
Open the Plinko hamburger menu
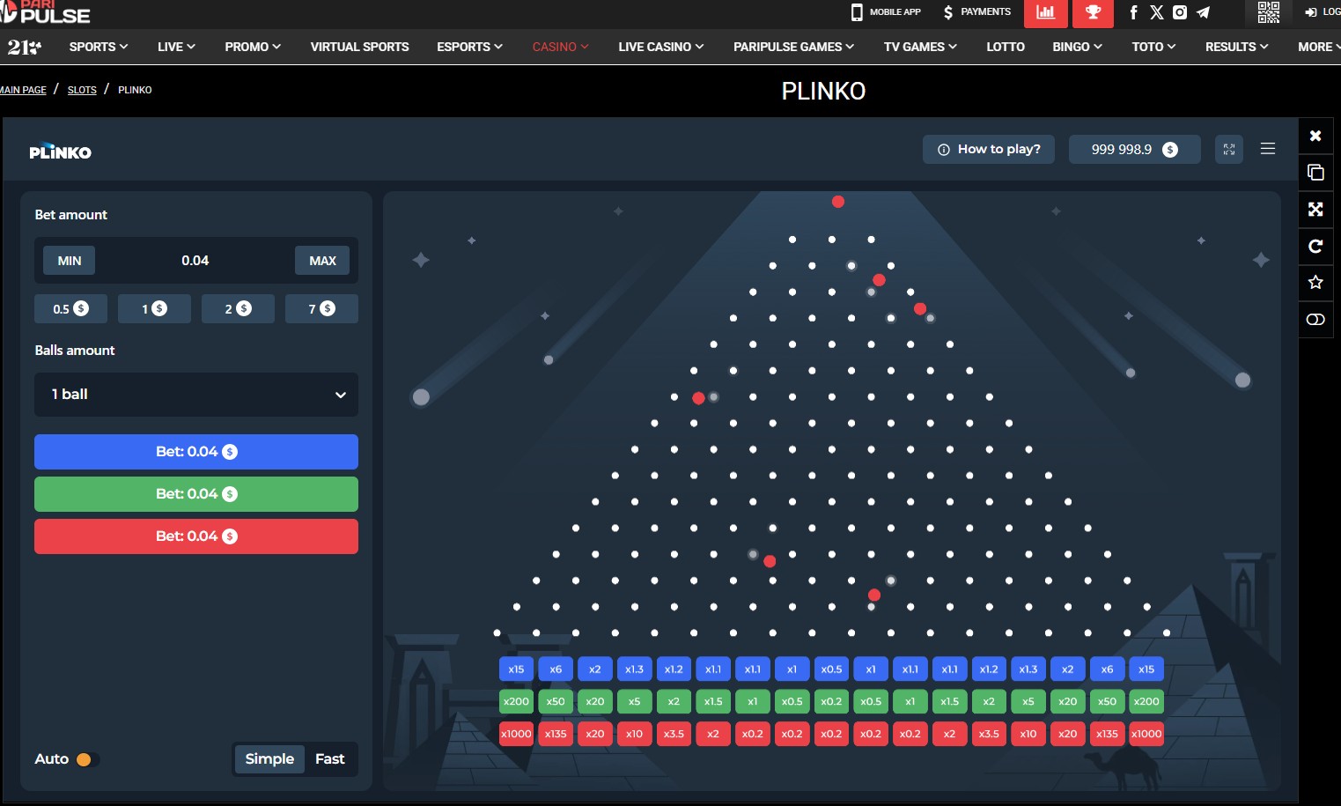(x=1267, y=149)
